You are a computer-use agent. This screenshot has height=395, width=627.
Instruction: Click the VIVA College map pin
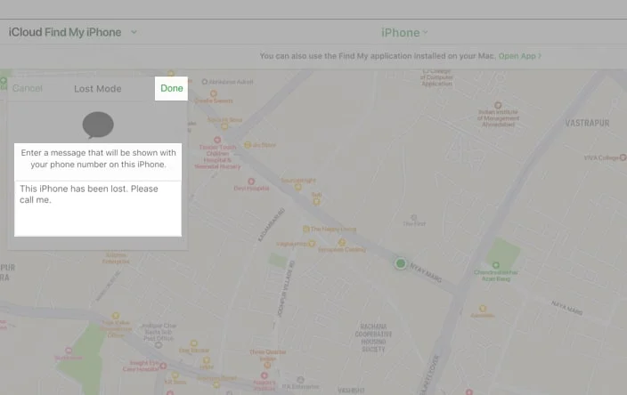point(623,157)
